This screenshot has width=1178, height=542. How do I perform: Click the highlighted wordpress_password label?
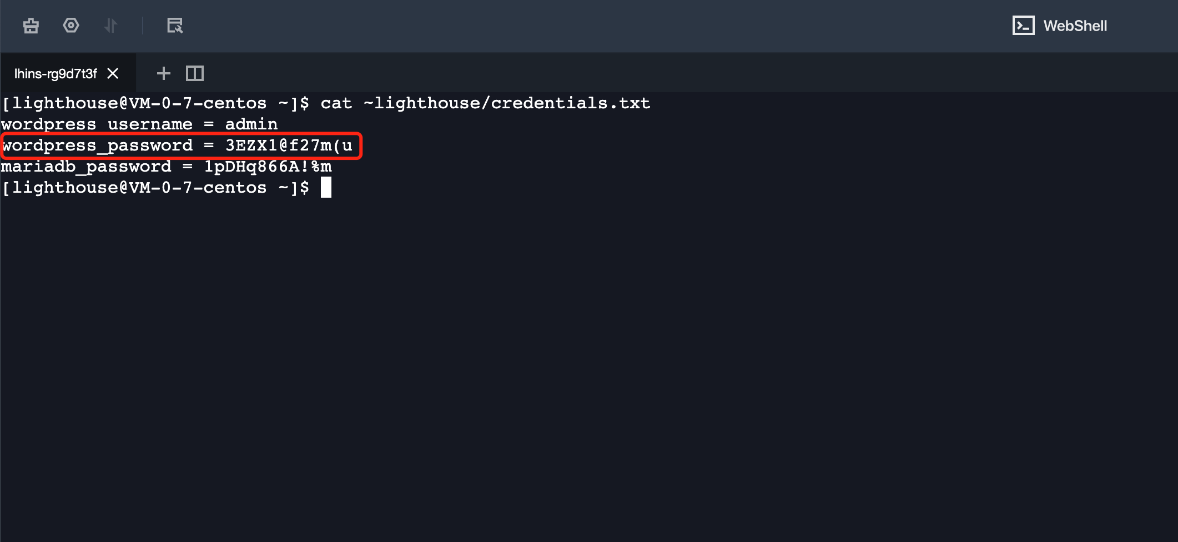[98, 145]
